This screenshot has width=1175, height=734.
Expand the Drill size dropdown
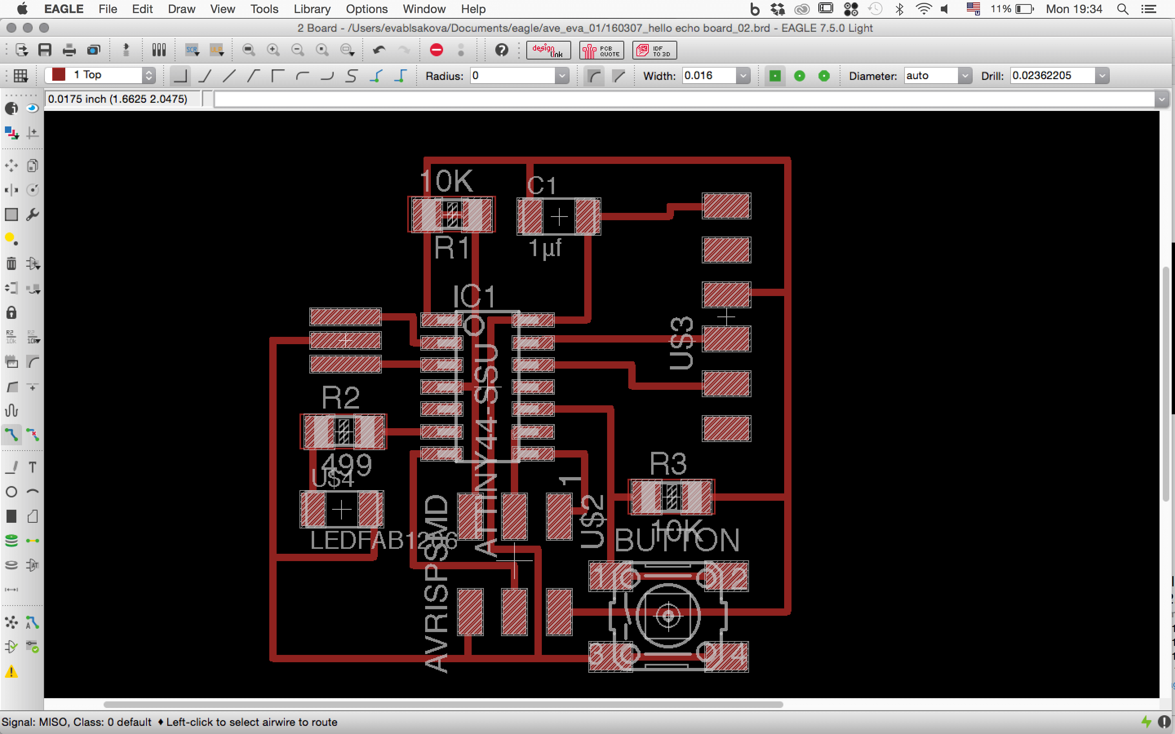(x=1102, y=76)
